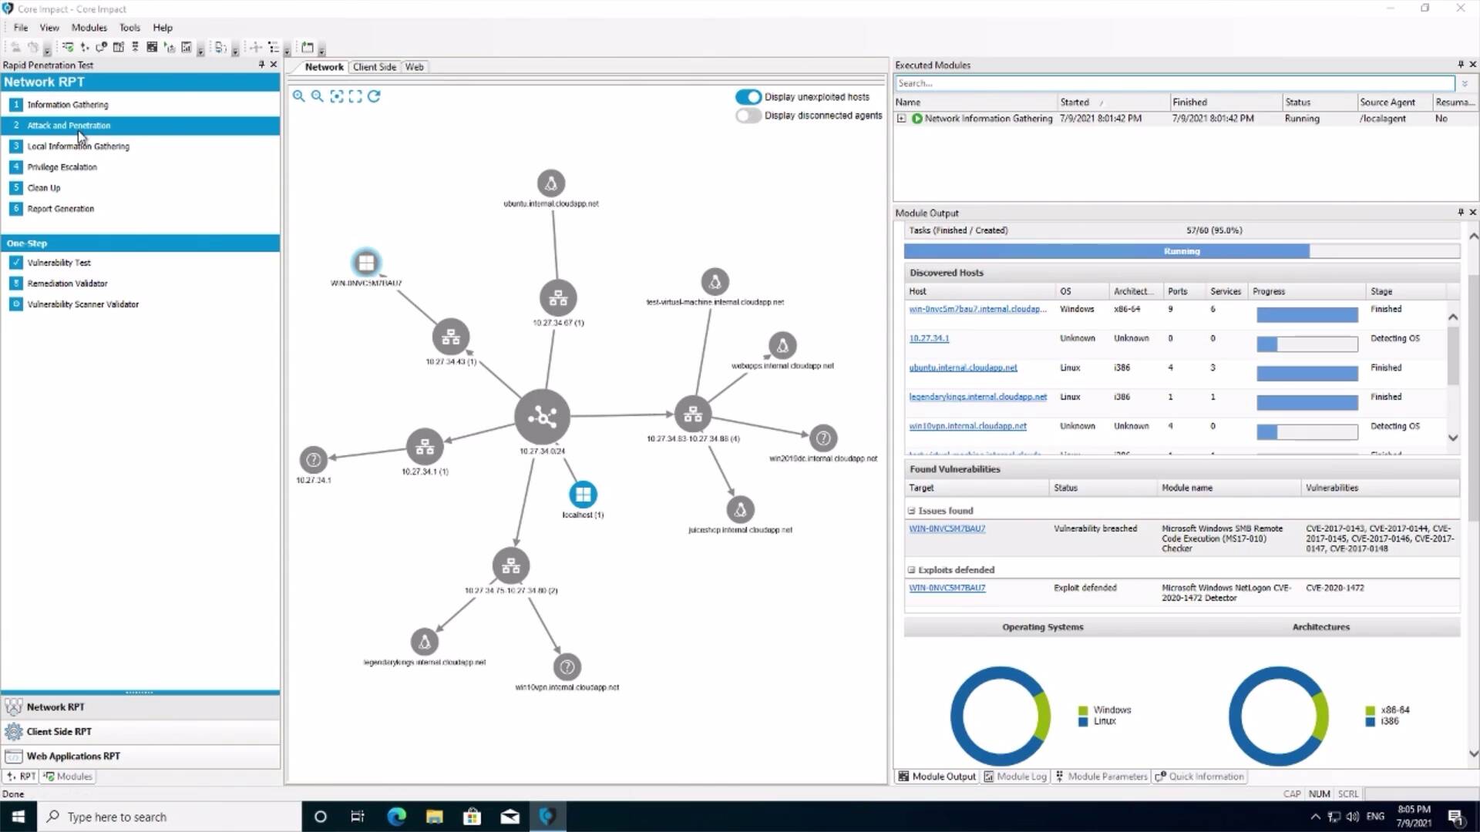Open the Modules menu

(x=89, y=28)
